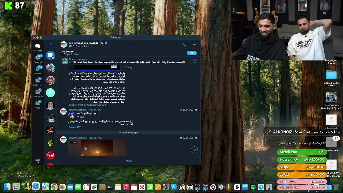Launch Music app from the Dock
Screen dimensions: 343x193
[x=126, y=187]
